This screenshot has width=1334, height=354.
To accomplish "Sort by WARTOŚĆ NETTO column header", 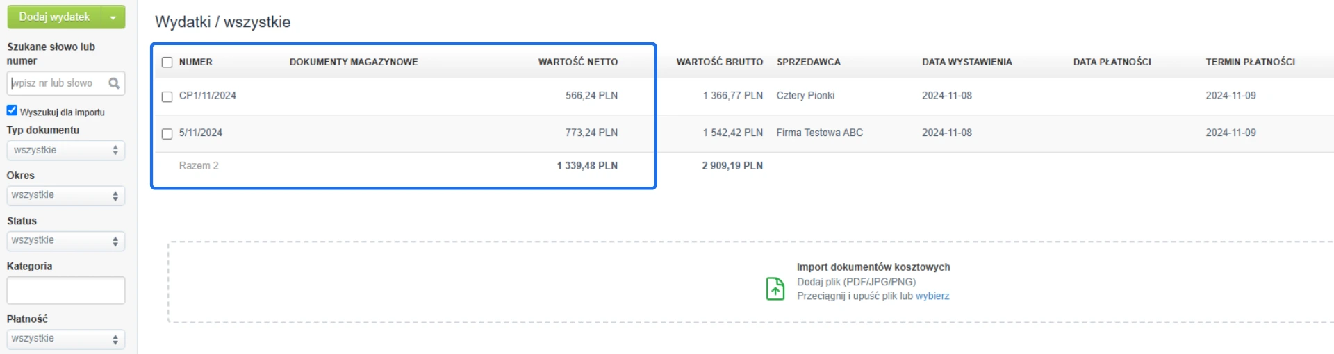I will (x=578, y=62).
